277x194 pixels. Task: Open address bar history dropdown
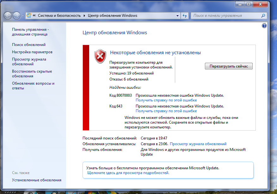pos(177,16)
